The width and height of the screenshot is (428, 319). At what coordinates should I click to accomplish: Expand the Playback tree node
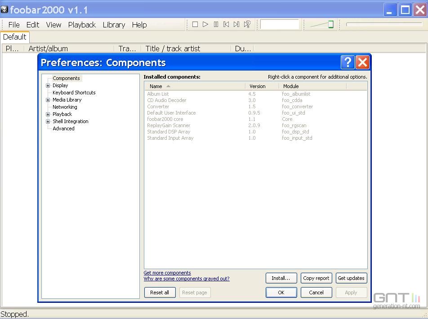(x=48, y=114)
